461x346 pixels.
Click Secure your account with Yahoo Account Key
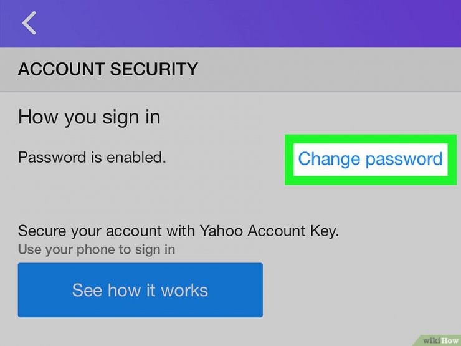(178, 231)
